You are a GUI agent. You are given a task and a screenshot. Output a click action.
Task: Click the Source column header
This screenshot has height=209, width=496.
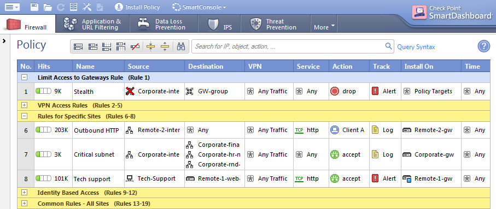[x=154, y=66]
